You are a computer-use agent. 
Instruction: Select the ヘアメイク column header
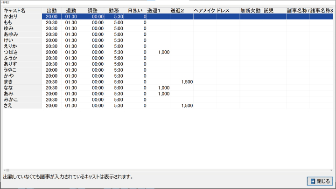(x=204, y=10)
